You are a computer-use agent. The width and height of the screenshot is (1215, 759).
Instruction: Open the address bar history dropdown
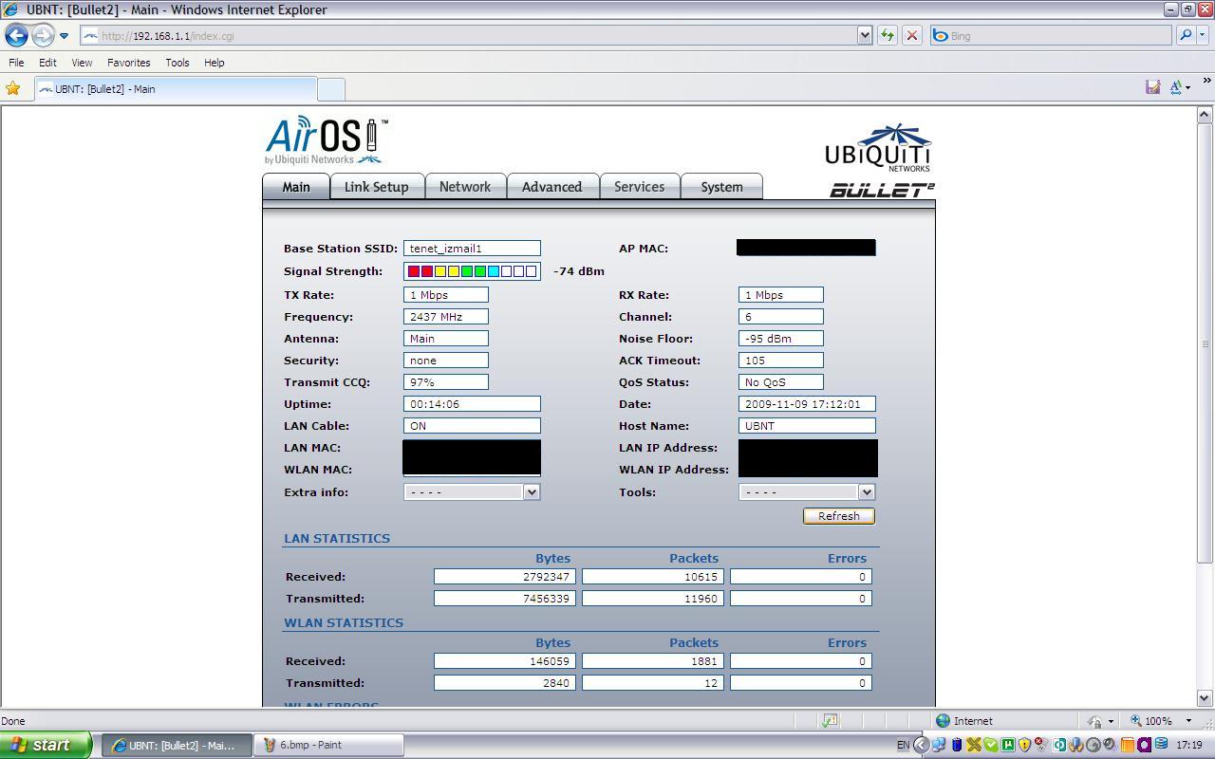(x=864, y=36)
